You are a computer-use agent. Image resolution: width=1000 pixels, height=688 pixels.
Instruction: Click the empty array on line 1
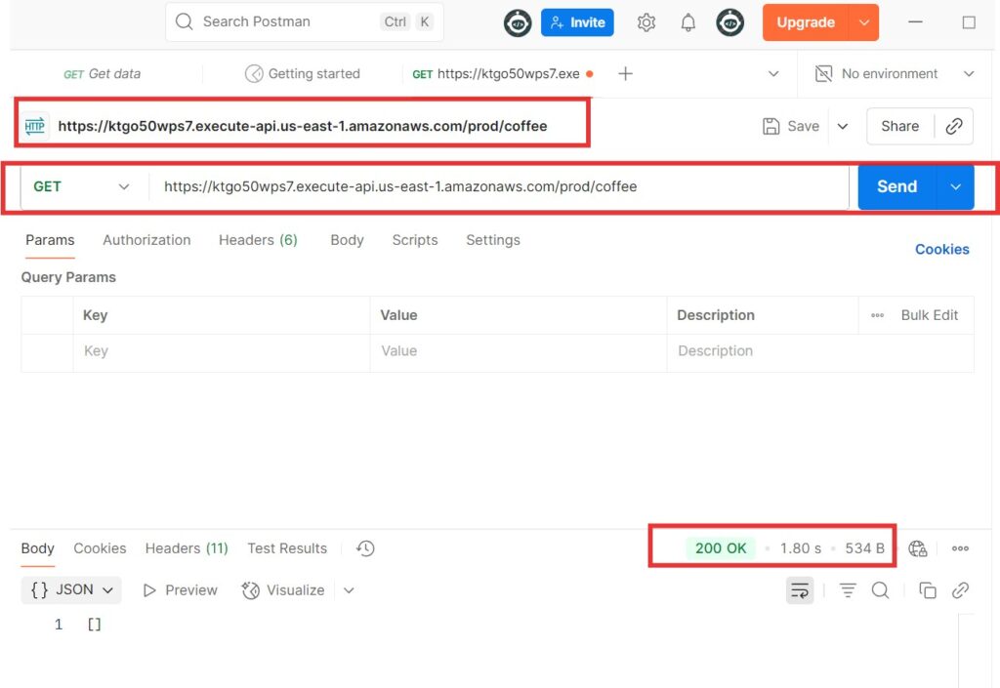[95, 625]
